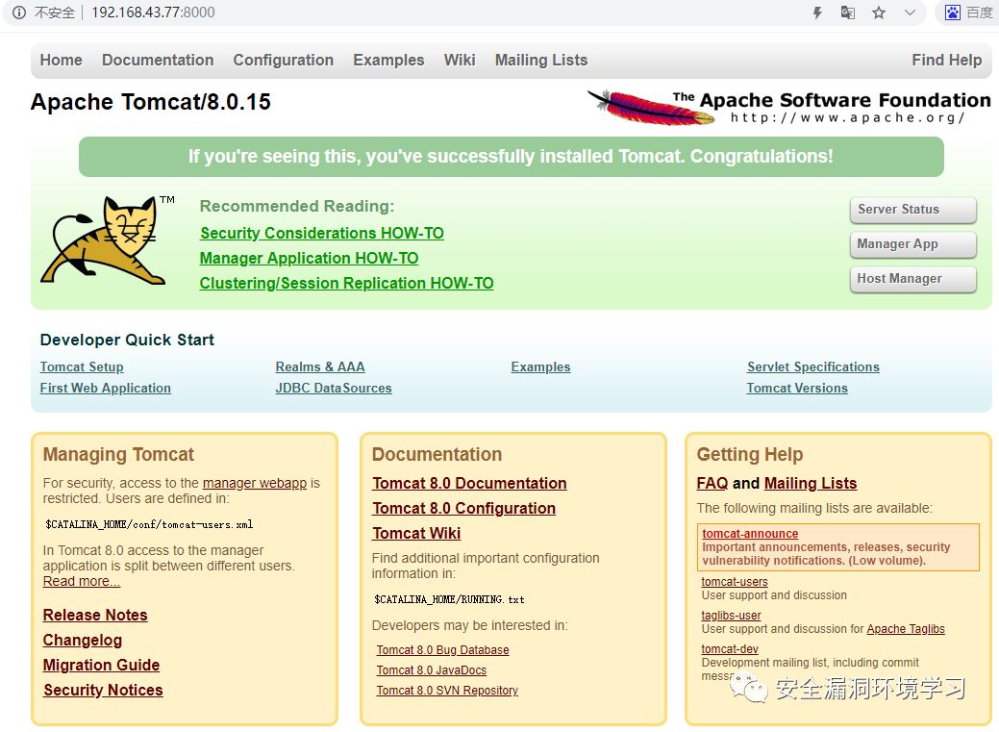999x732 pixels.
Task: Open the address bar dropdown chevron
Action: click(x=910, y=13)
